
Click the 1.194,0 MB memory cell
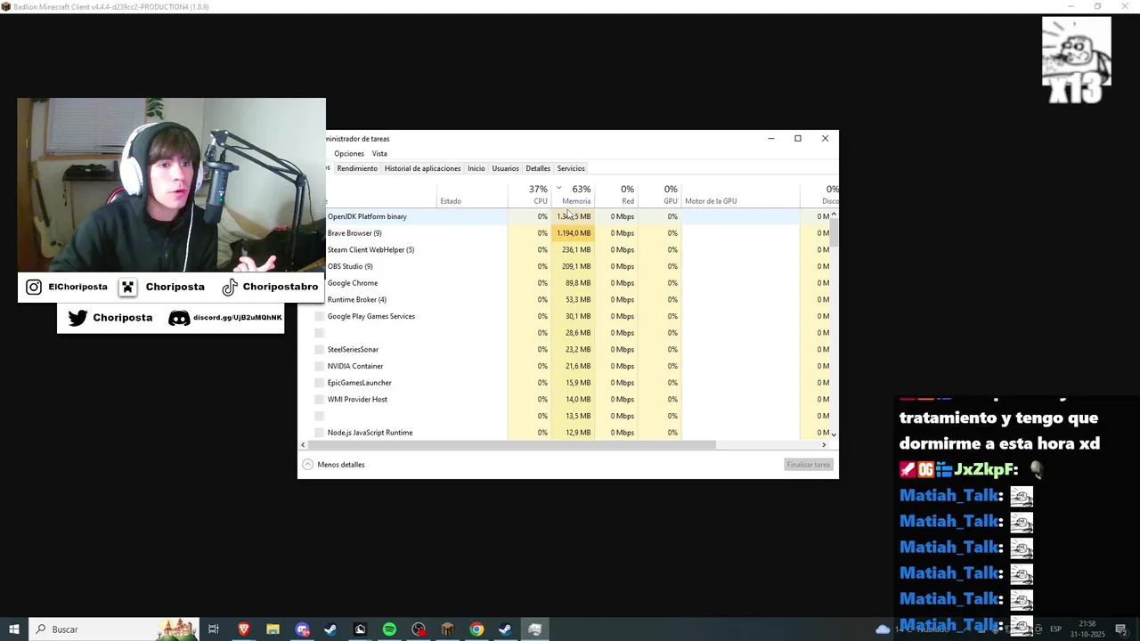574,233
